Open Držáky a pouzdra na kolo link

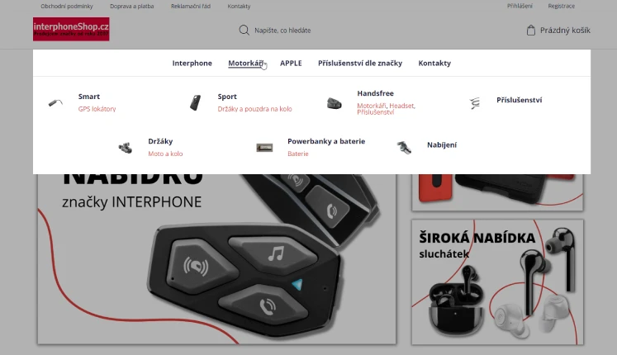pos(254,109)
